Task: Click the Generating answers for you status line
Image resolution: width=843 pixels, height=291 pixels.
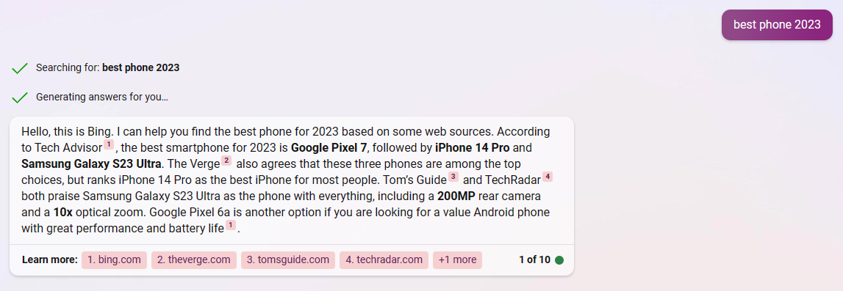Action: click(102, 97)
